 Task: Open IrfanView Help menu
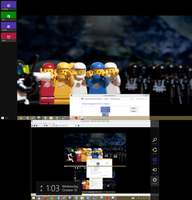click(x=54, y=123)
